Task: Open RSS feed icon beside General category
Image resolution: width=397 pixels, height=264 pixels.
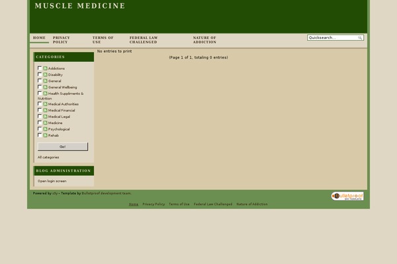Action: 45,81
